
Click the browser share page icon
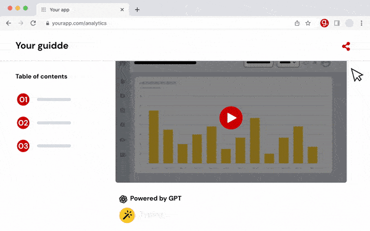coord(297,23)
